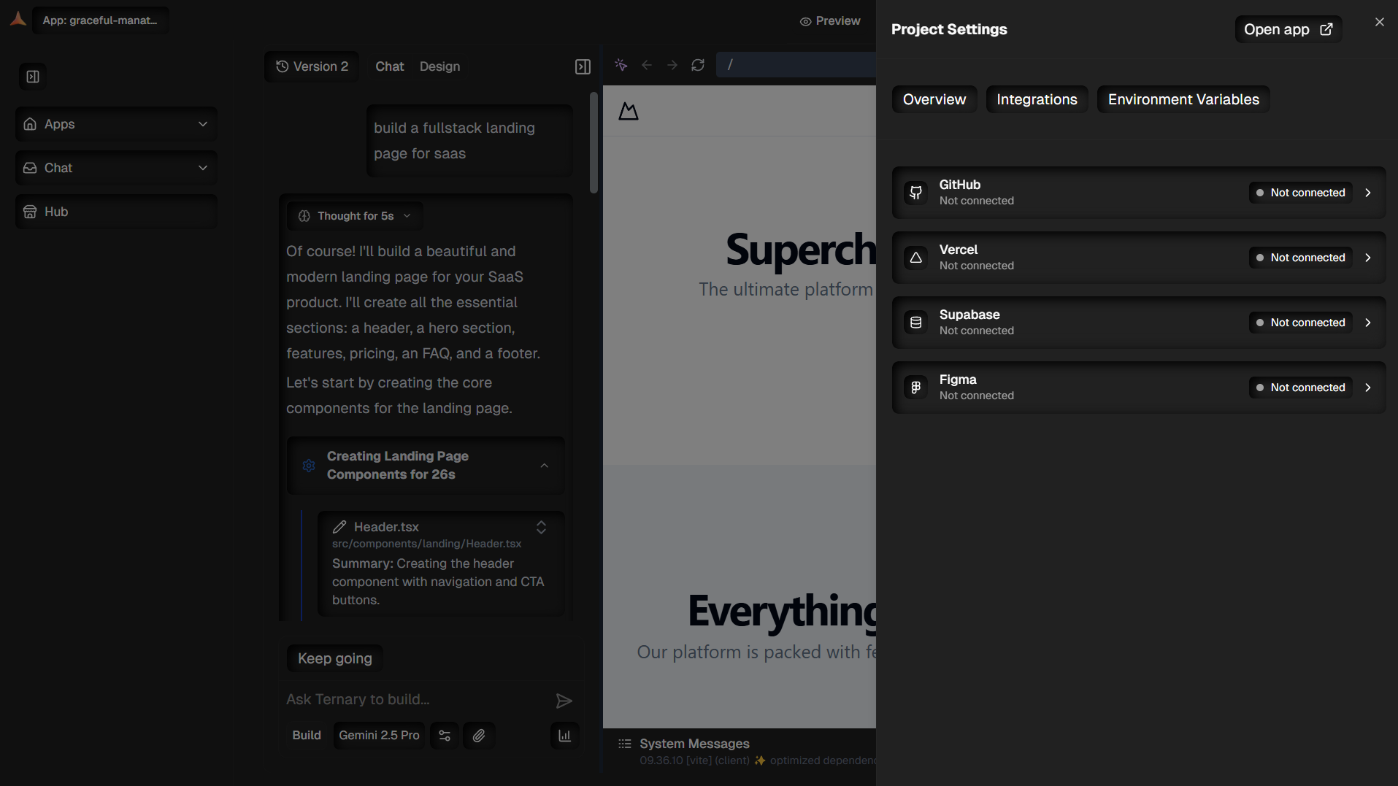Click the GitHub integration icon
The width and height of the screenshot is (1398, 786).
(x=915, y=193)
